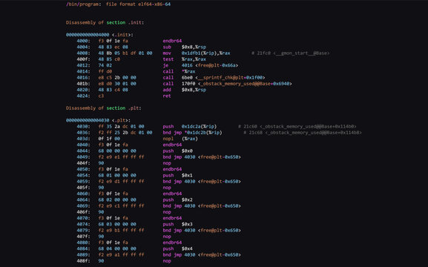Click the "test" mnemonic
The height and width of the screenshot is (267, 428).
click(x=168, y=59)
